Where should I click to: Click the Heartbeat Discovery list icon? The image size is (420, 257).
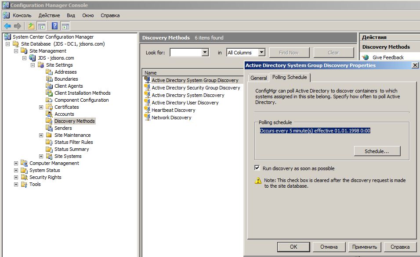pyautogui.click(x=147, y=110)
